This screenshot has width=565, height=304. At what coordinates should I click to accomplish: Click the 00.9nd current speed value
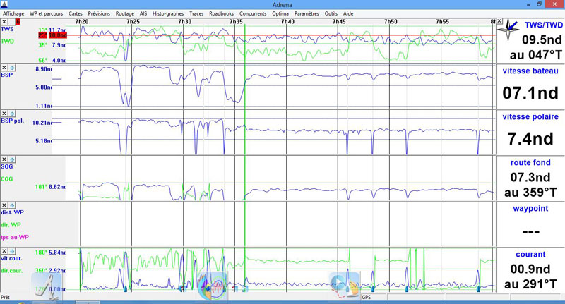[x=530, y=269]
